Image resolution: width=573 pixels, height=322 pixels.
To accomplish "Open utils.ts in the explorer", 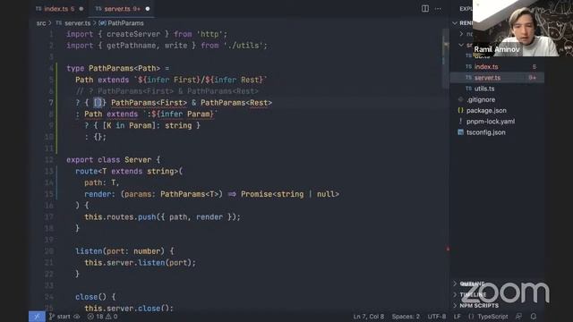I will [x=484, y=89].
